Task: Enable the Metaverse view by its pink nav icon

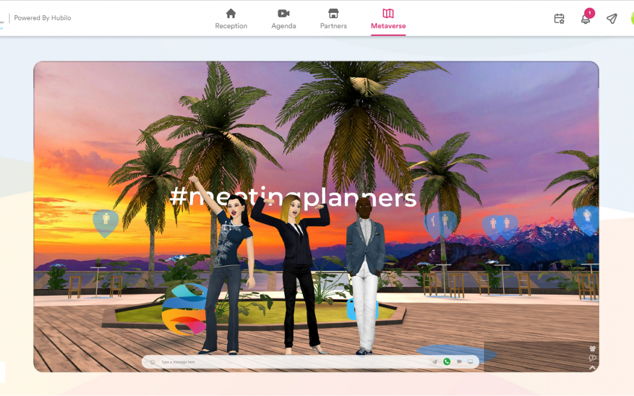Action: point(387,18)
